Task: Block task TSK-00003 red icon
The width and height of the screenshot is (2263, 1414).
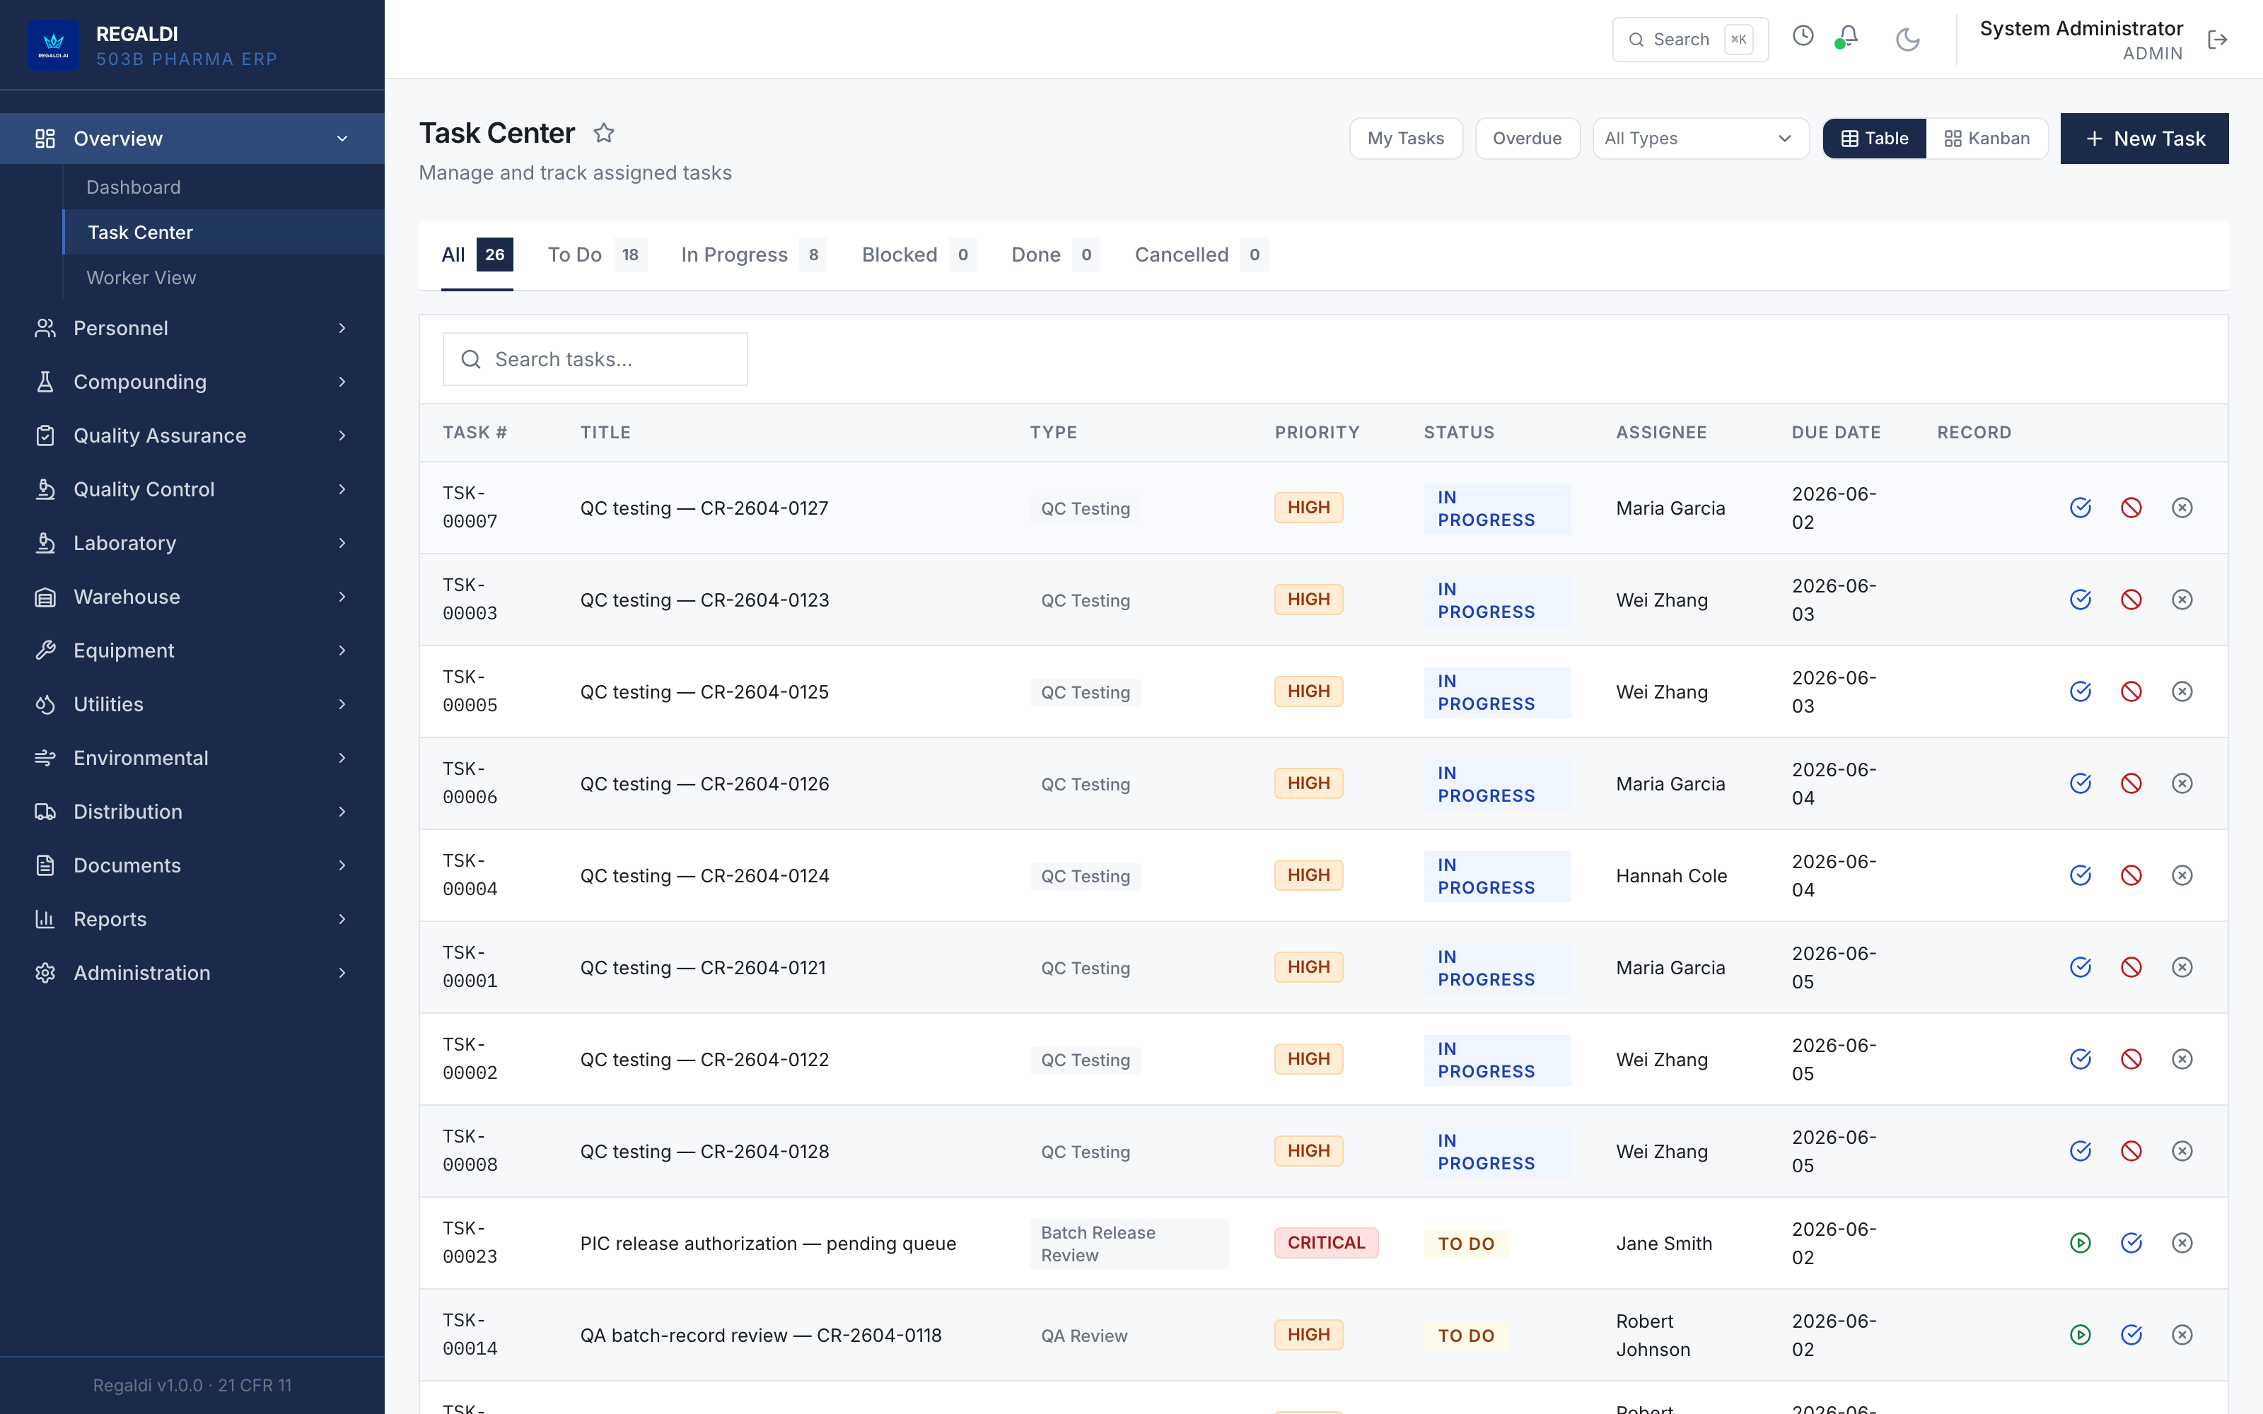Action: click(2131, 600)
